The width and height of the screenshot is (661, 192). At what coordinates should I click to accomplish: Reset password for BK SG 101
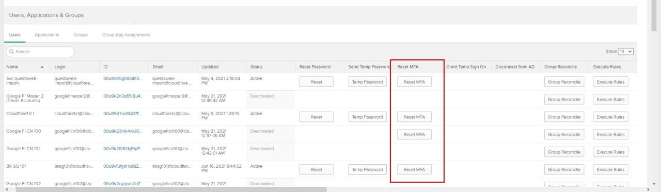(x=317, y=169)
